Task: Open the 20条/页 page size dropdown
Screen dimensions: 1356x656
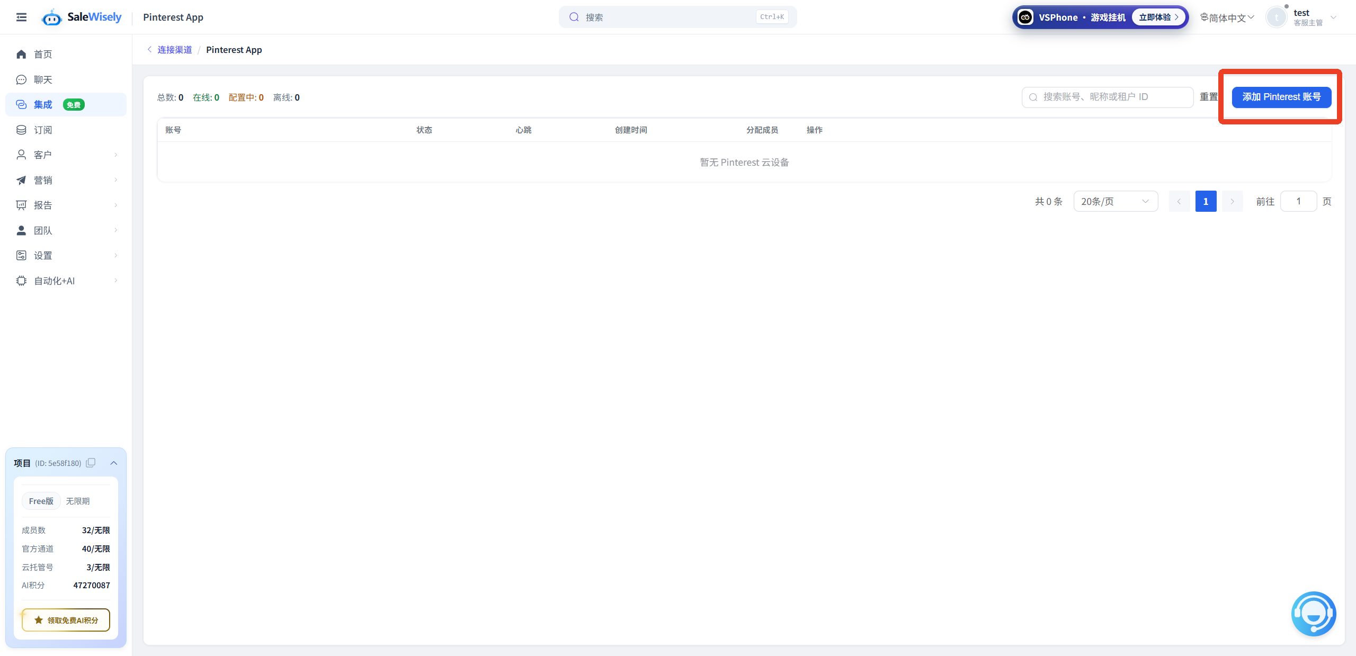Action: click(x=1116, y=201)
